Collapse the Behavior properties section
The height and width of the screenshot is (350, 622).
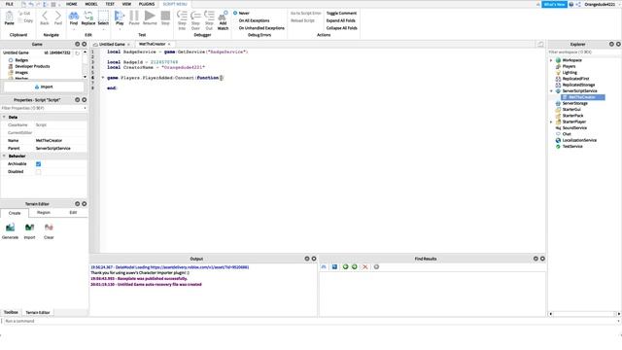click(x=4, y=156)
